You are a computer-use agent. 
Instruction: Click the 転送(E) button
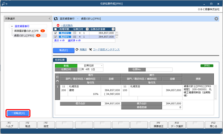point(64,50)
